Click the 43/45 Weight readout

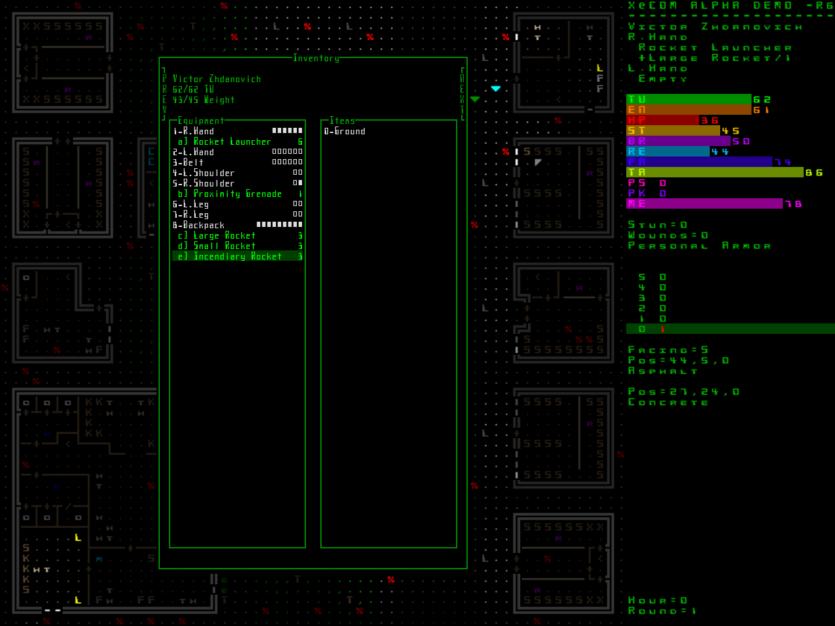(204, 100)
